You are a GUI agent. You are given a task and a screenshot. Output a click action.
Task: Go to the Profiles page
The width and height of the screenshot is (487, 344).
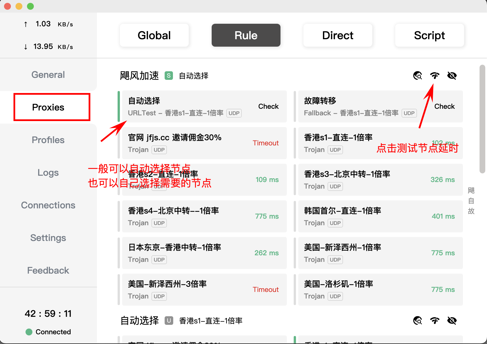(x=48, y=140)
